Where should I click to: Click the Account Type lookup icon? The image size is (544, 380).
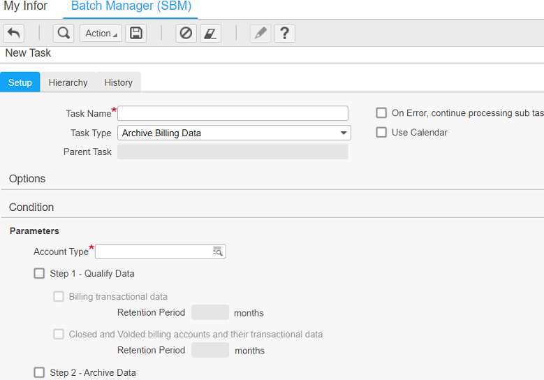coord(217,251)
